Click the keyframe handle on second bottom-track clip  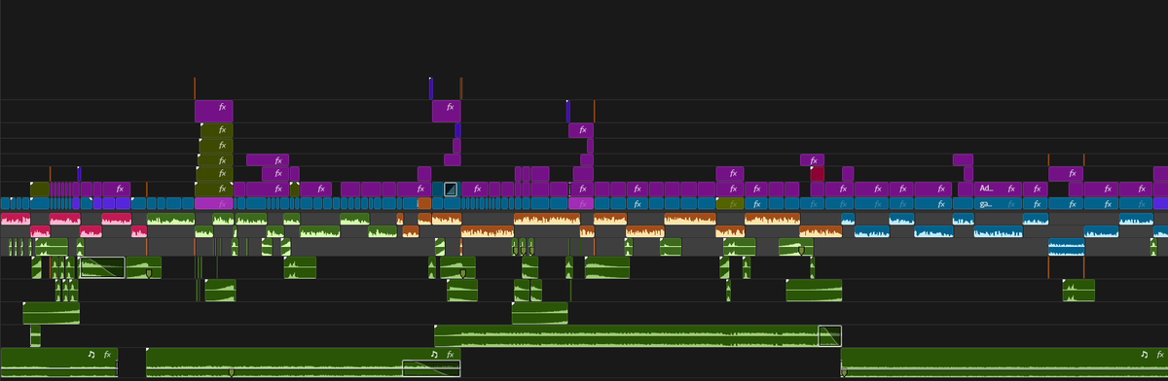(x=232, y=372)
